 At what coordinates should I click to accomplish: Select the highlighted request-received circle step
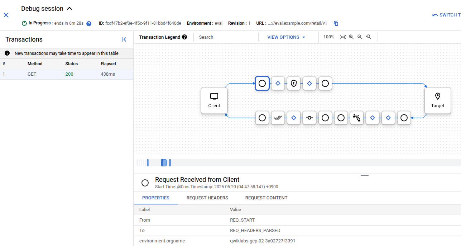pos(262,83)
